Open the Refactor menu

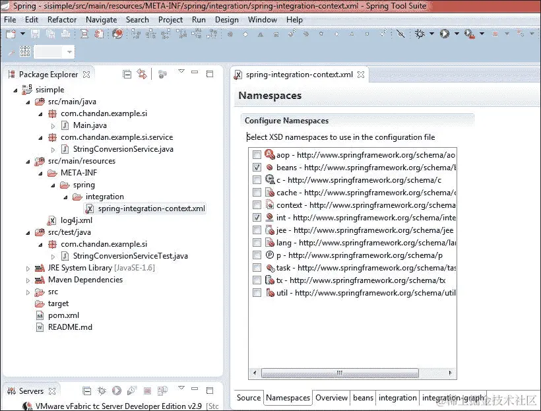coord(62,20)
